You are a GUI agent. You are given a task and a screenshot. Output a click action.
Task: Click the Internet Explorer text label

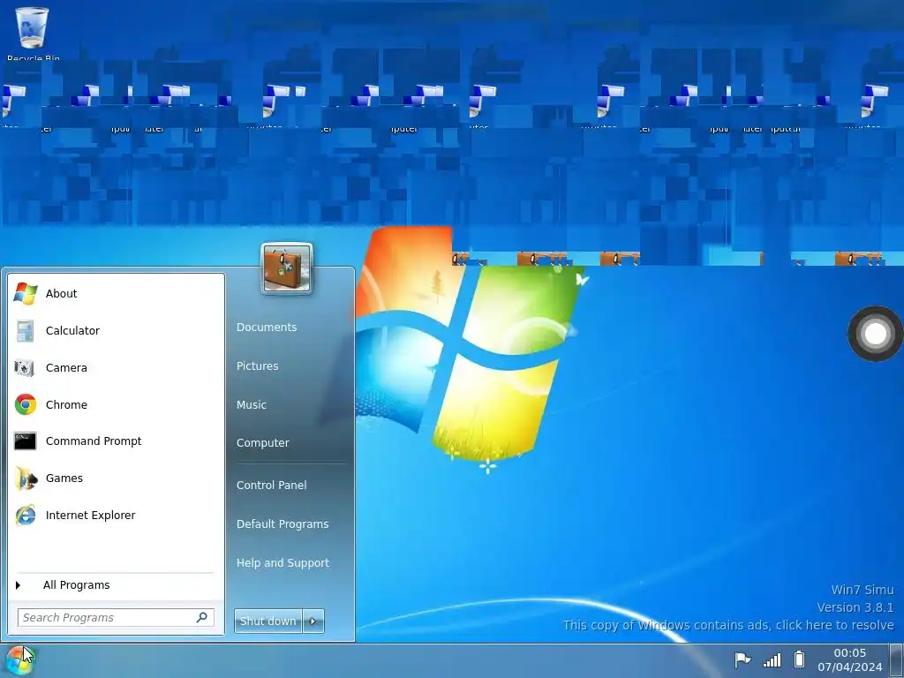pyautogui.click(x=91, y=516)
